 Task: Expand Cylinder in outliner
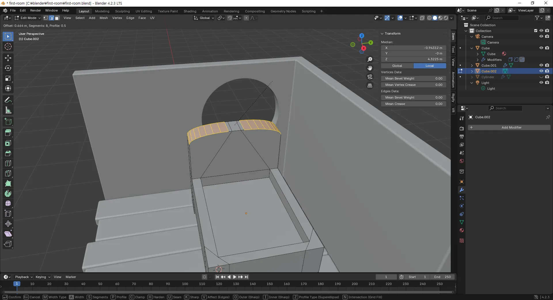(472, 77)
